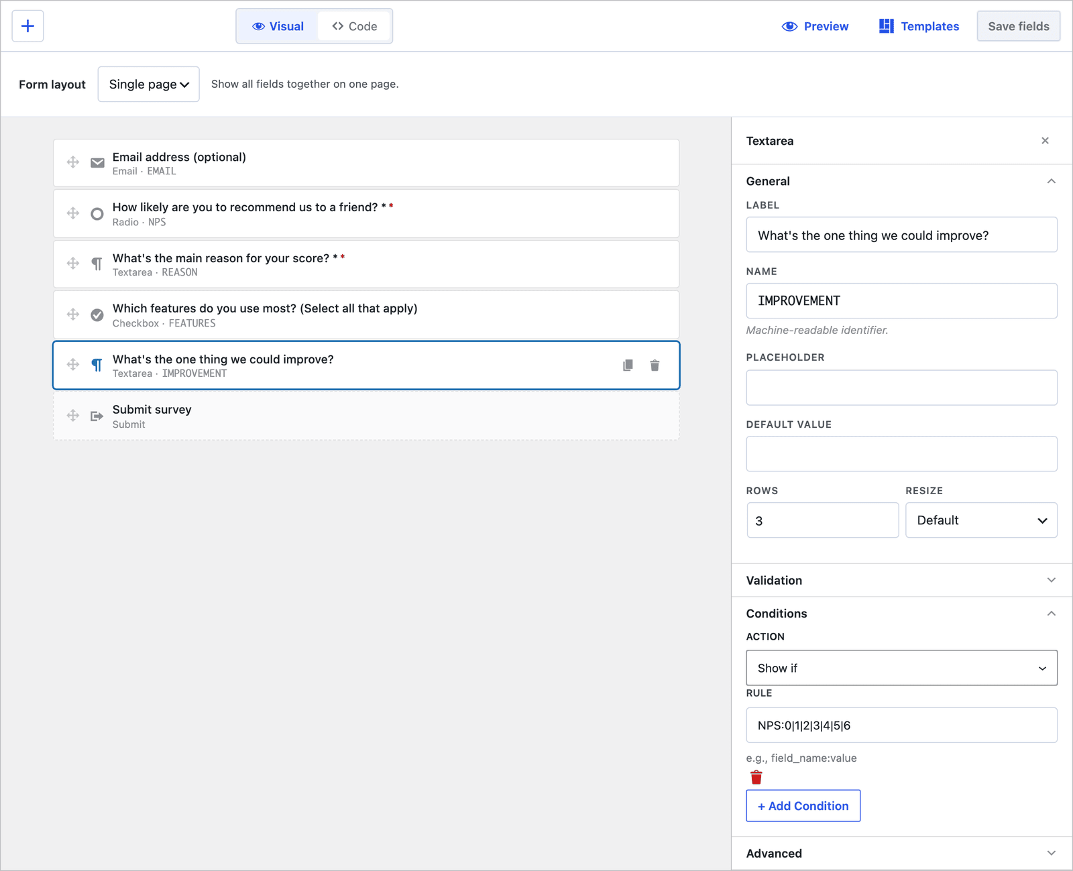The image size is (1073, 871).
Task: Duplicate the improve question field
Action: [628, 365]
